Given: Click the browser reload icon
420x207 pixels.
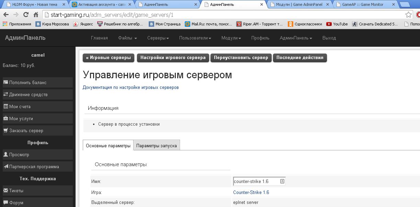Looking at the screenshot, I should (26, 15).
